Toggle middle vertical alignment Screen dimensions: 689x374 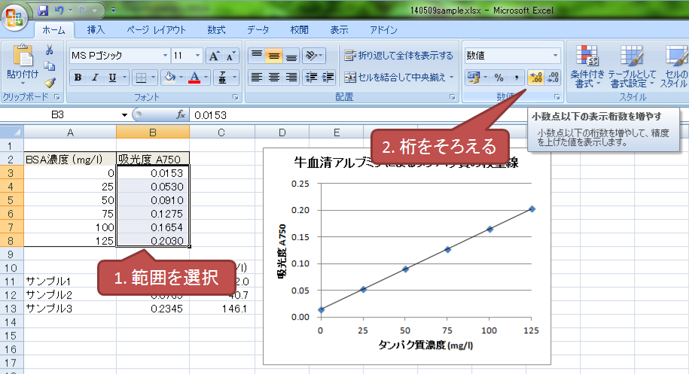pyautogui.click(x=274, y=56)
